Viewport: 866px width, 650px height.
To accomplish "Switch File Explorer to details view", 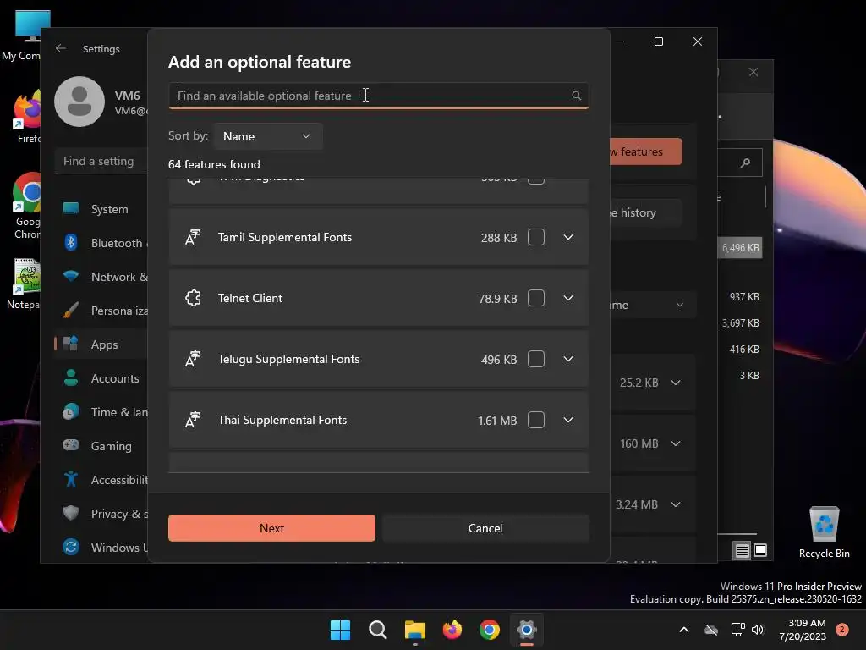I will click(743, 550).
